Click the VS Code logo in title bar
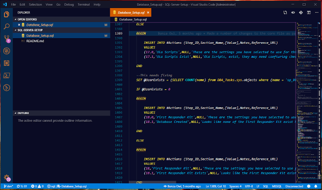322x190 pixels. pos(5,4)
